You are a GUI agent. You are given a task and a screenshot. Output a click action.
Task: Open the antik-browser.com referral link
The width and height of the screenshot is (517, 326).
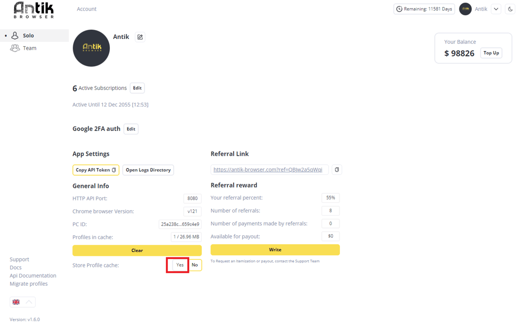268,169
